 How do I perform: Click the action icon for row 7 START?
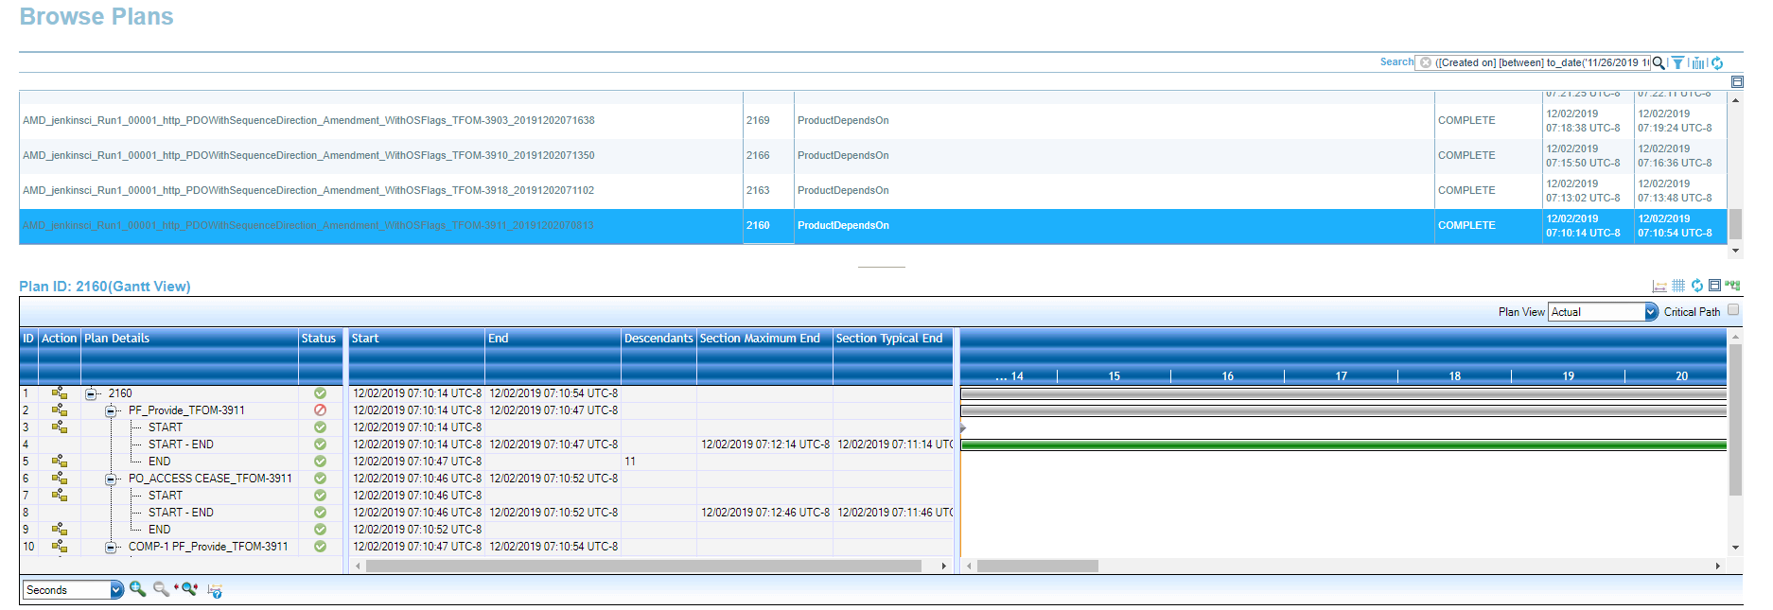[x=60, y=496]
